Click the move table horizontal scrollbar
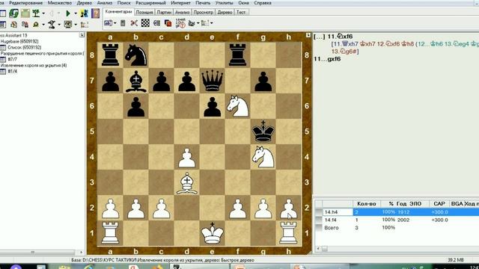This screenshot has height=269, width=479. (x=397, y=249)
